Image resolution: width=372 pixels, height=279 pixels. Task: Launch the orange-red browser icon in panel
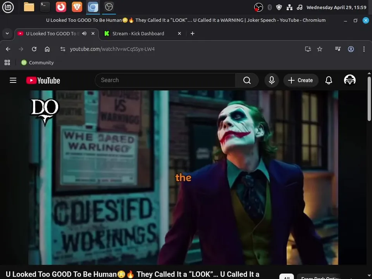61,7
